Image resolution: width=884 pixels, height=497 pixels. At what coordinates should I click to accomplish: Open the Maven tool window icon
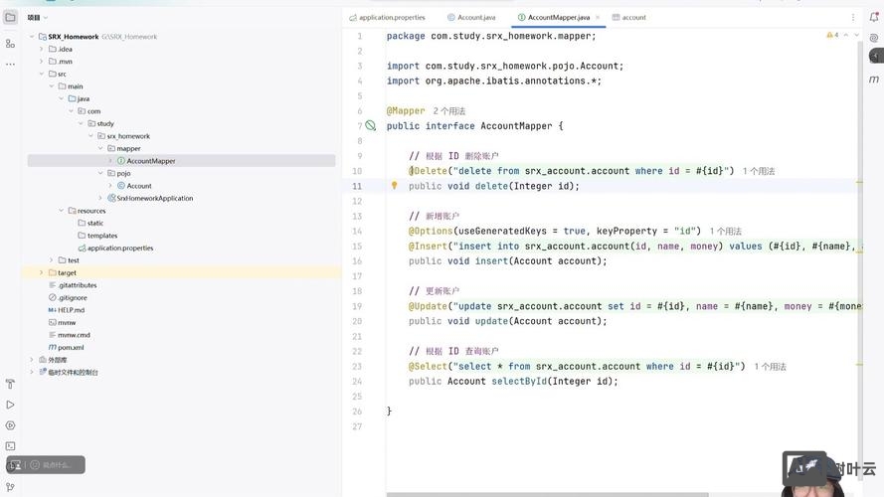[x=874, y=80]
